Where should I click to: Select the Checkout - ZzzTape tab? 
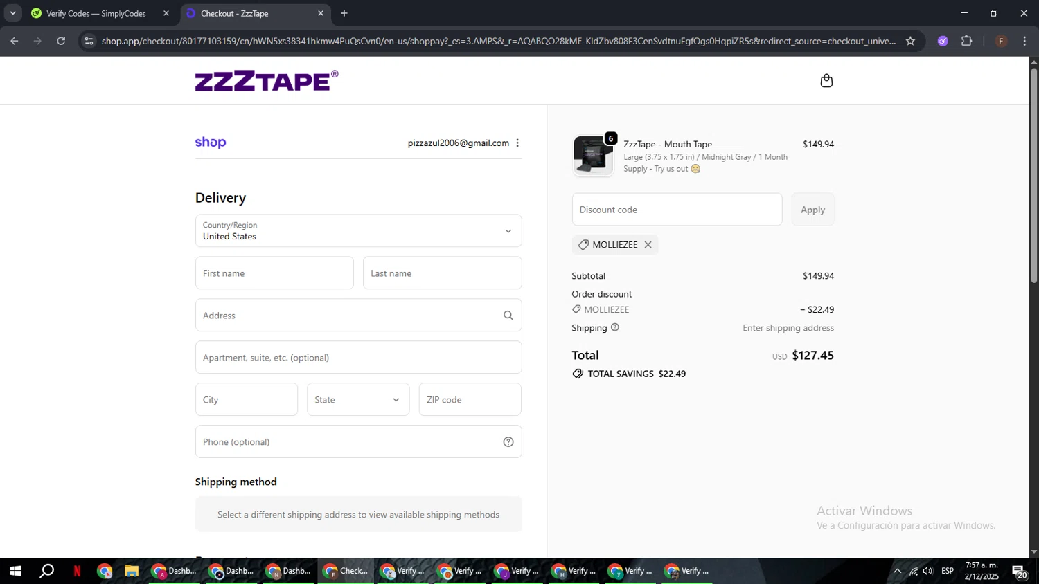tap(255, 13)
